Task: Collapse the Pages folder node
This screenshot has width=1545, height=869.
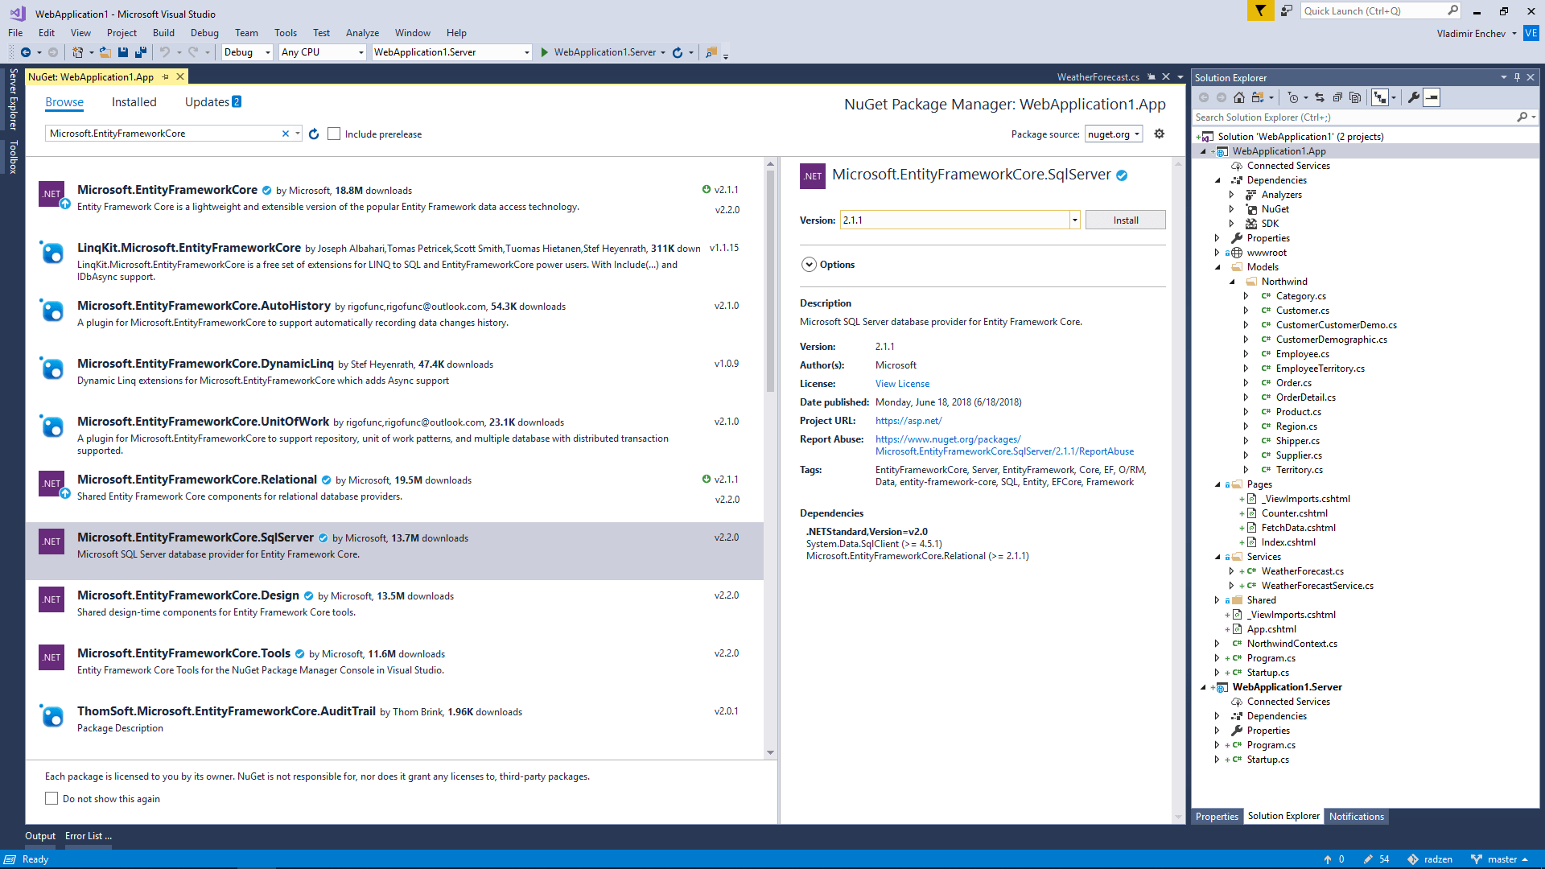Action: [1217, 484]
